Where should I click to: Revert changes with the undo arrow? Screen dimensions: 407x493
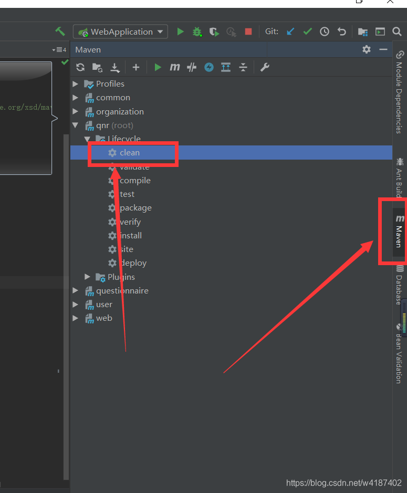click(341, 32)
